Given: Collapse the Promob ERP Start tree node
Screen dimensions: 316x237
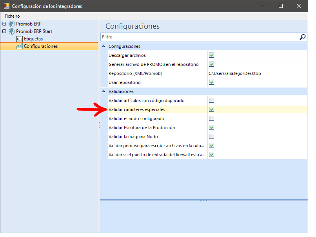Looking at the screenshot, I should [x=4, y=31].
